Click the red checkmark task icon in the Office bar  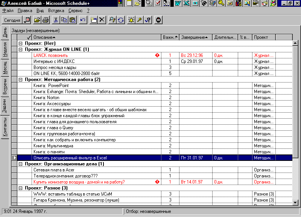[x=158, y=3]
